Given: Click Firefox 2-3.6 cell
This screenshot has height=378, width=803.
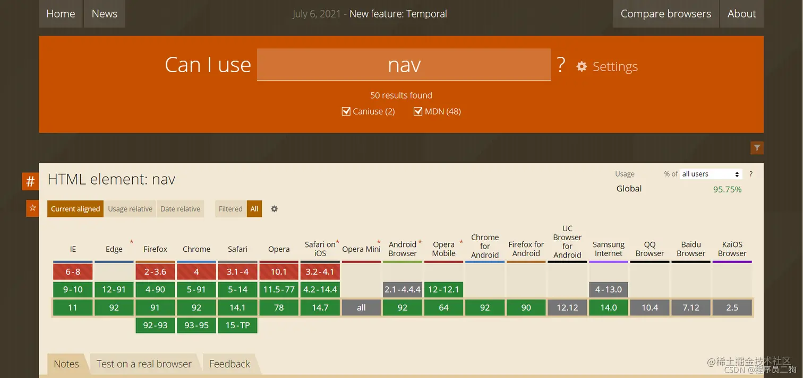Looking at the screenshot, I should 155,271.
